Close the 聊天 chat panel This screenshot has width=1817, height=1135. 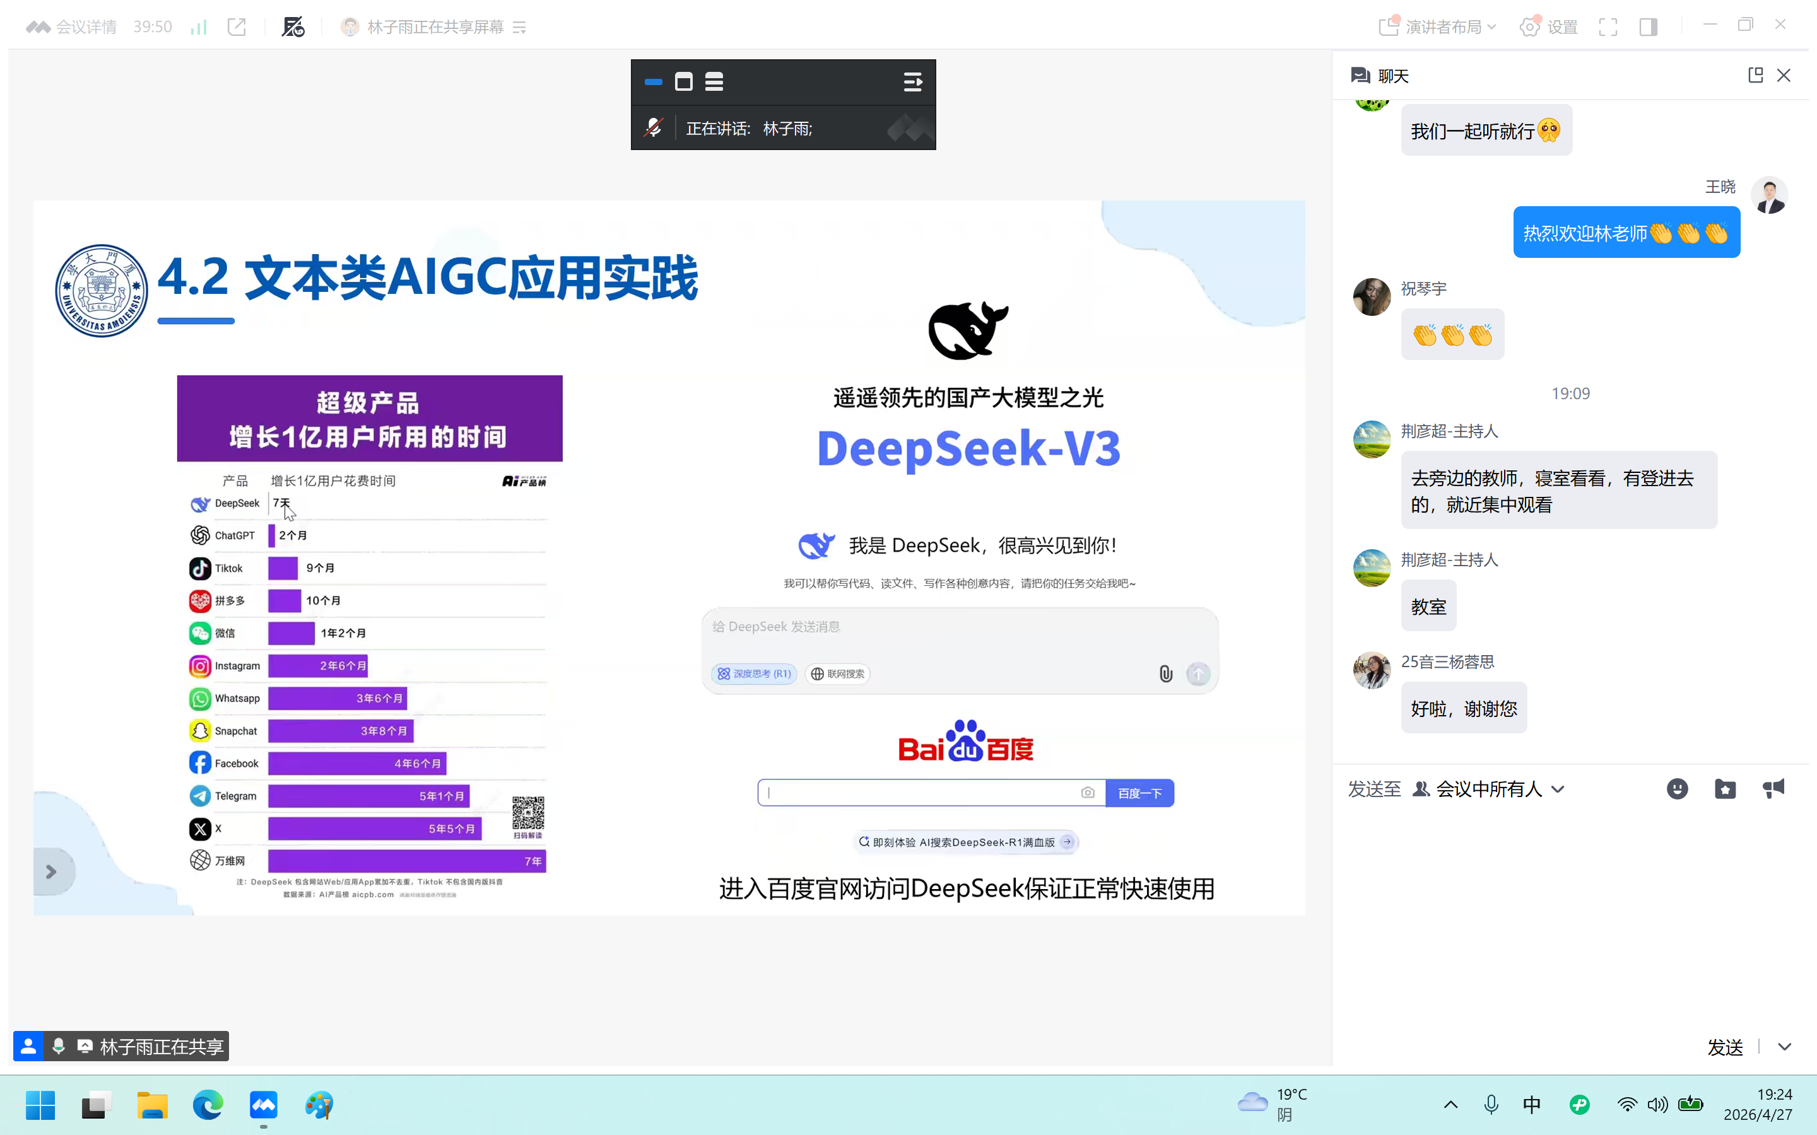click(x=1784, y=75)
